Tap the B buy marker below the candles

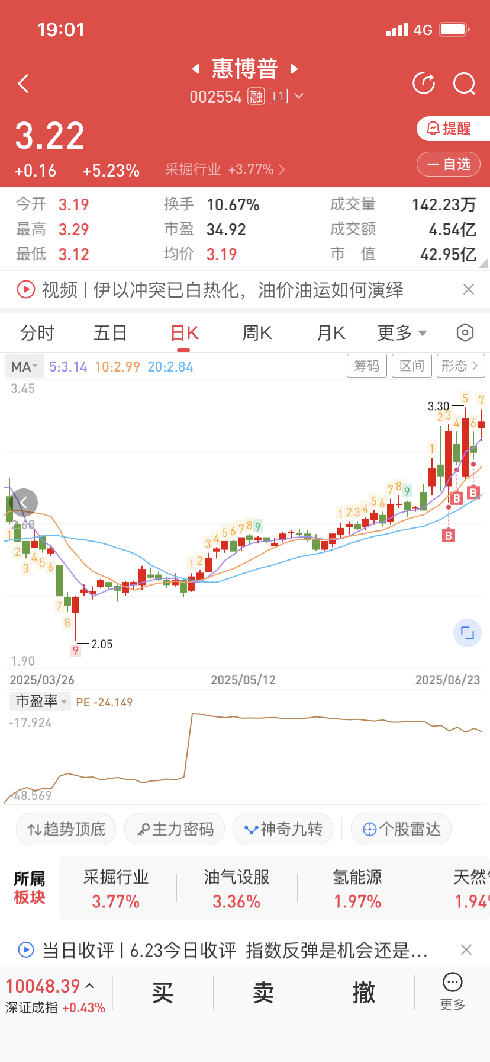coord(449,536)
